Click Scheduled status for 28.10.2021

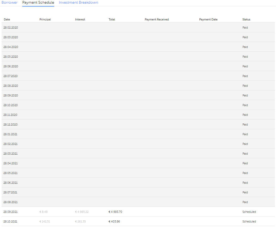tap(249, 221)
